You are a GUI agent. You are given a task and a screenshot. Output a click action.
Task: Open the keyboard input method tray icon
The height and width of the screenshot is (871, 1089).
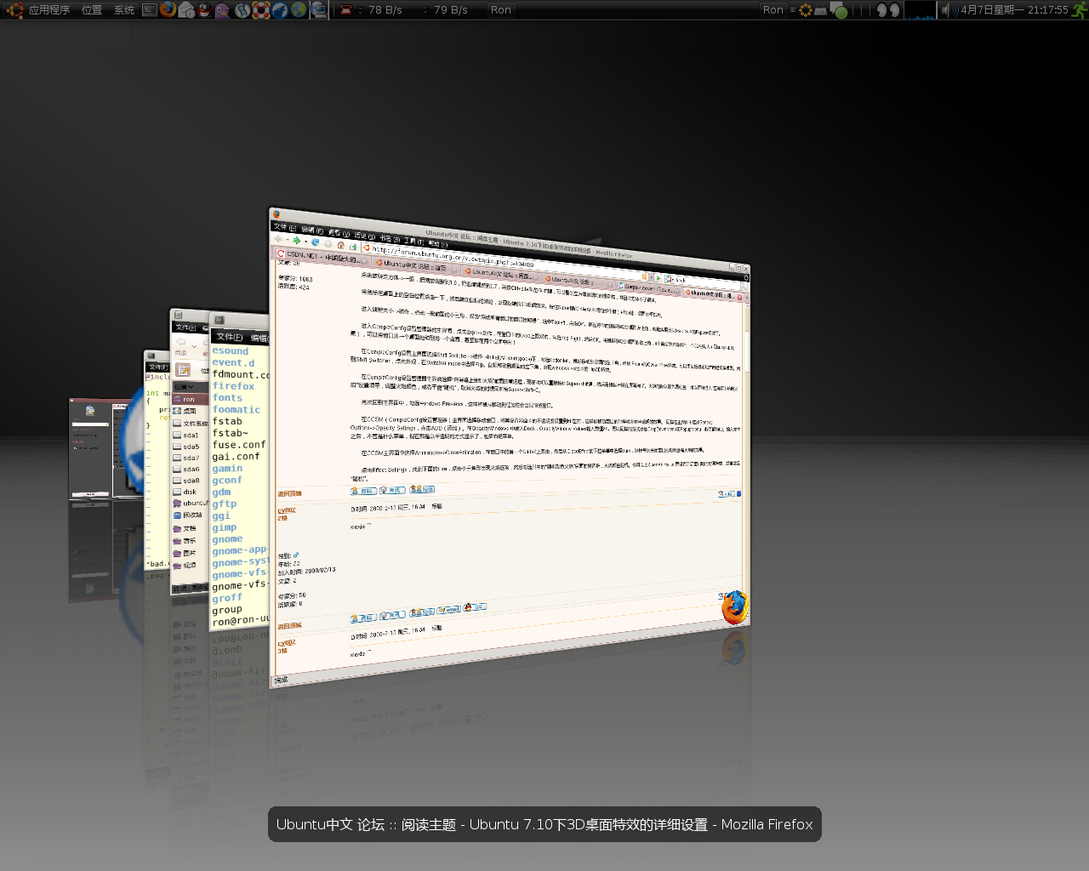[821, 10]
